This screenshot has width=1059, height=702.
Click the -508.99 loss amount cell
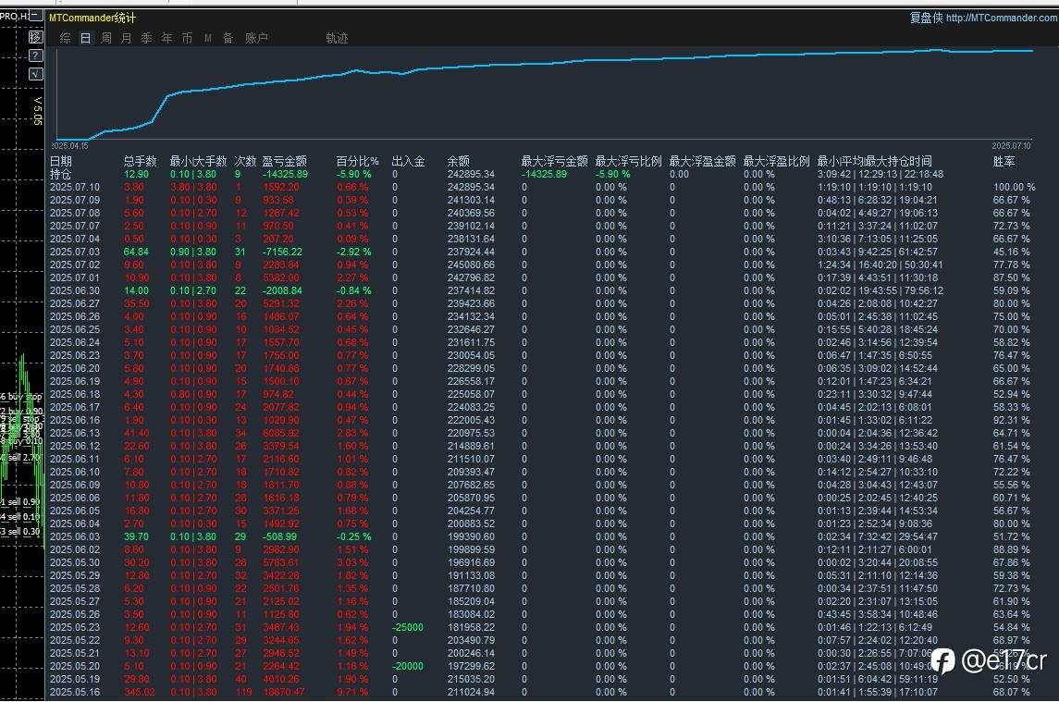(279, 536)
